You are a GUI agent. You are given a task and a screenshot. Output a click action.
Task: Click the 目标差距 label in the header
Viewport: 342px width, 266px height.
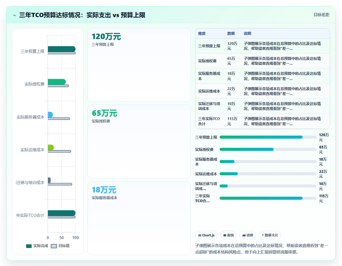[x=321, y=15]
